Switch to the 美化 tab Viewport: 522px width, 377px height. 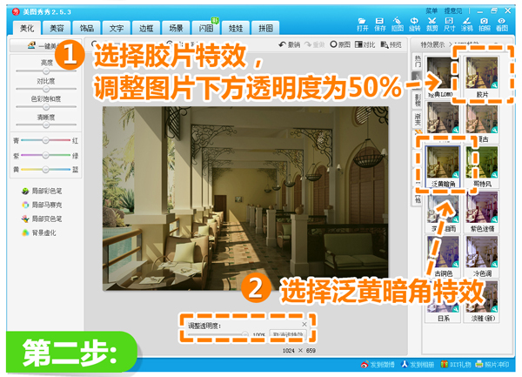(x=27, y=28)
